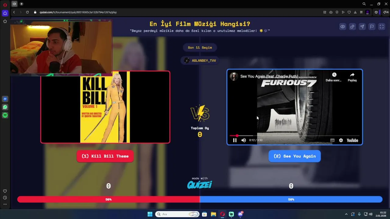The width and height of the screenshot is (390, 219).
Task: Open the Opera AI assistant
Action: click(x=386, y=12)
